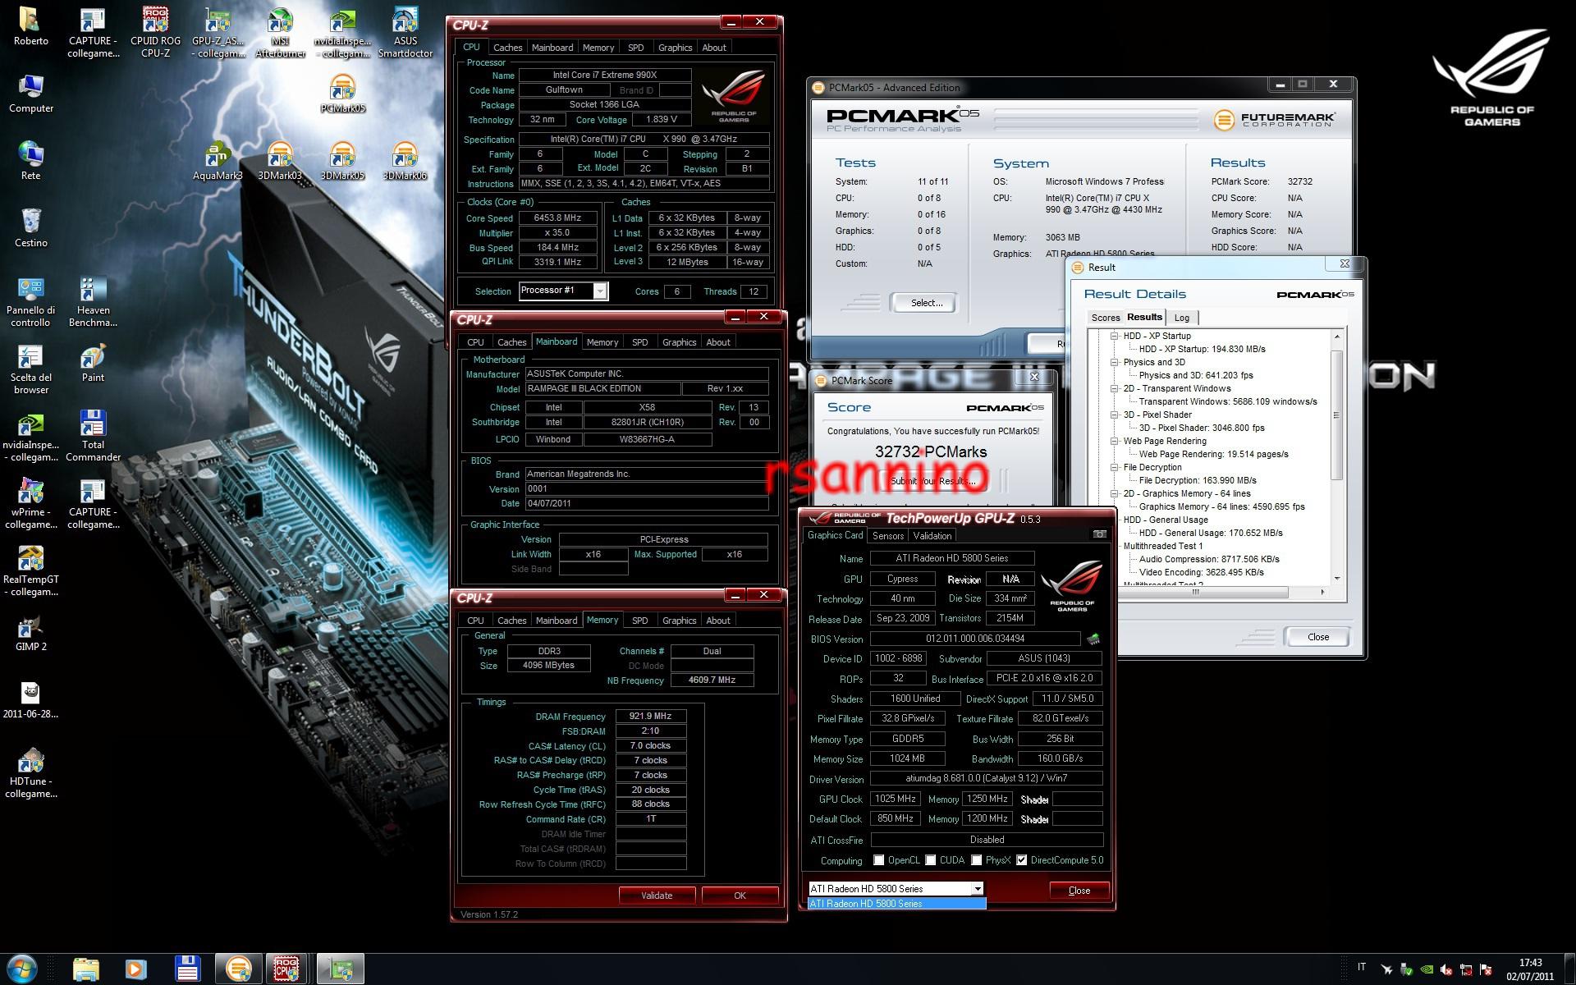Uncheck the DirectCompute 5.0 checkbox
The width and height of the screenshot is (1576, 985).
pyautogui.click(x=1022, y=860)
